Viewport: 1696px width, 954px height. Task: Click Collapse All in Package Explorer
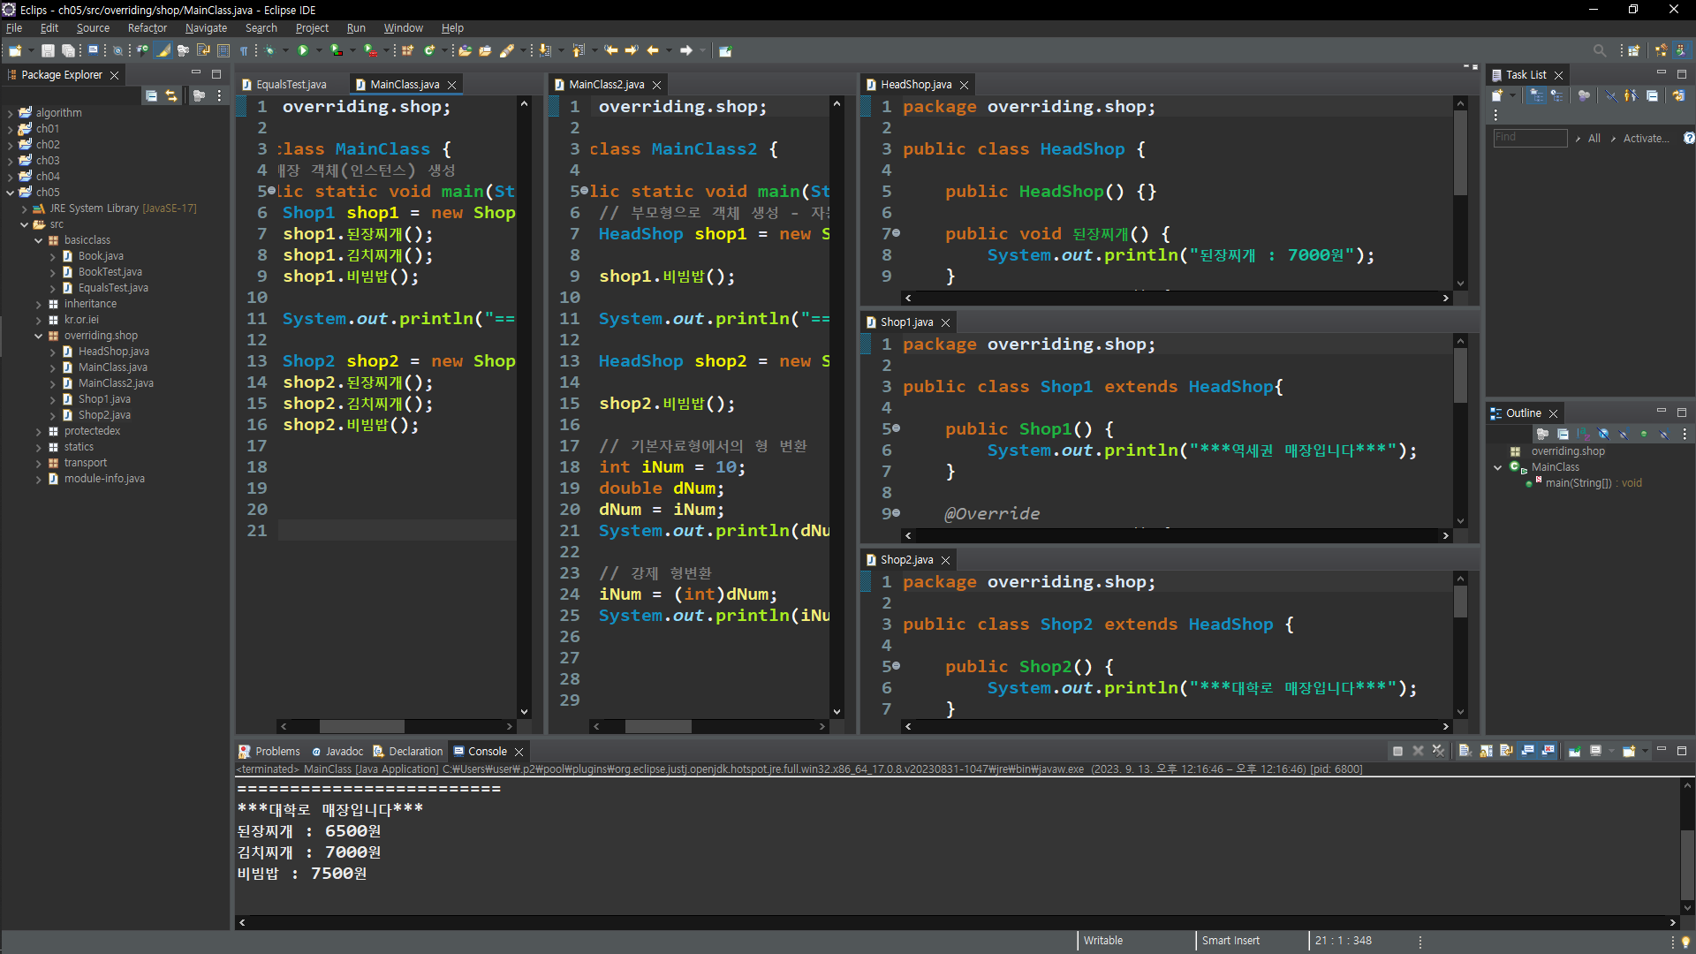[x=151, y=95]
